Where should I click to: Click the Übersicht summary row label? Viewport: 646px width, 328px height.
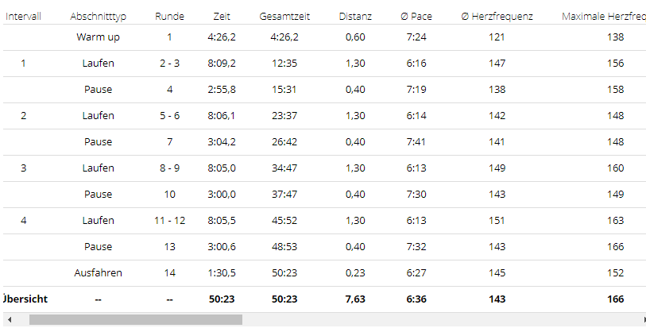point(25,299)
